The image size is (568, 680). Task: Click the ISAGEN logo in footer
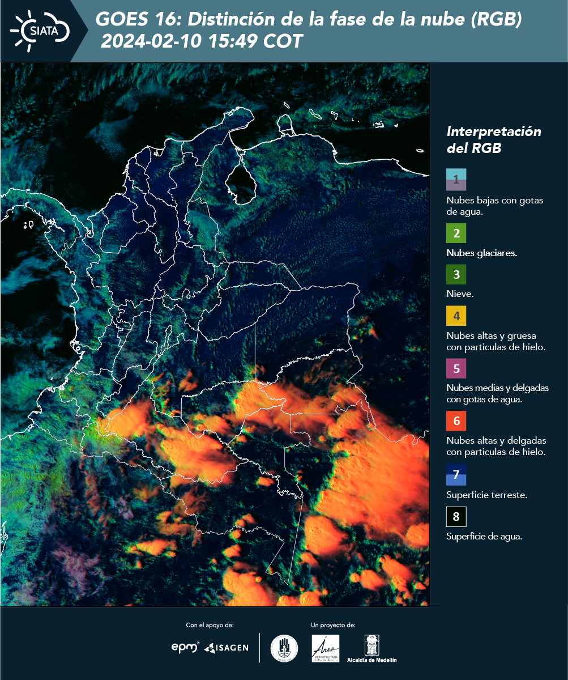coord(226,647)
